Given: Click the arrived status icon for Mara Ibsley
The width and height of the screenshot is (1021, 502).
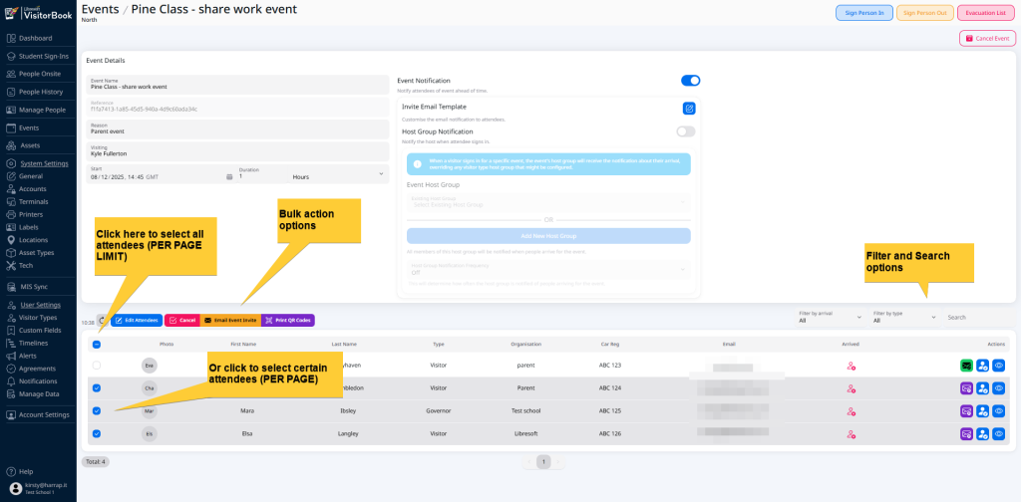Looking at the screenshot, I should pyautogui.click(x=851, y=411).
